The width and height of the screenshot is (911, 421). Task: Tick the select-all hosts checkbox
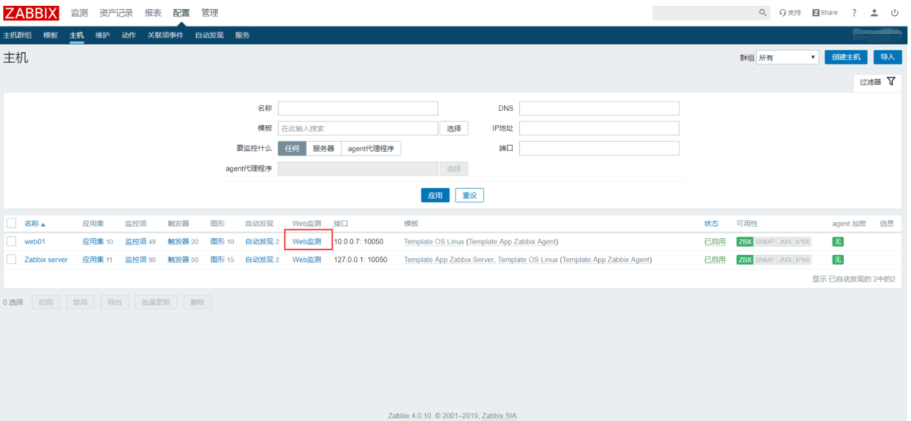tap(12, 224)
